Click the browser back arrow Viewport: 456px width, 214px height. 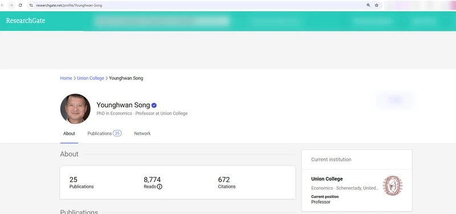coord(3,5)
